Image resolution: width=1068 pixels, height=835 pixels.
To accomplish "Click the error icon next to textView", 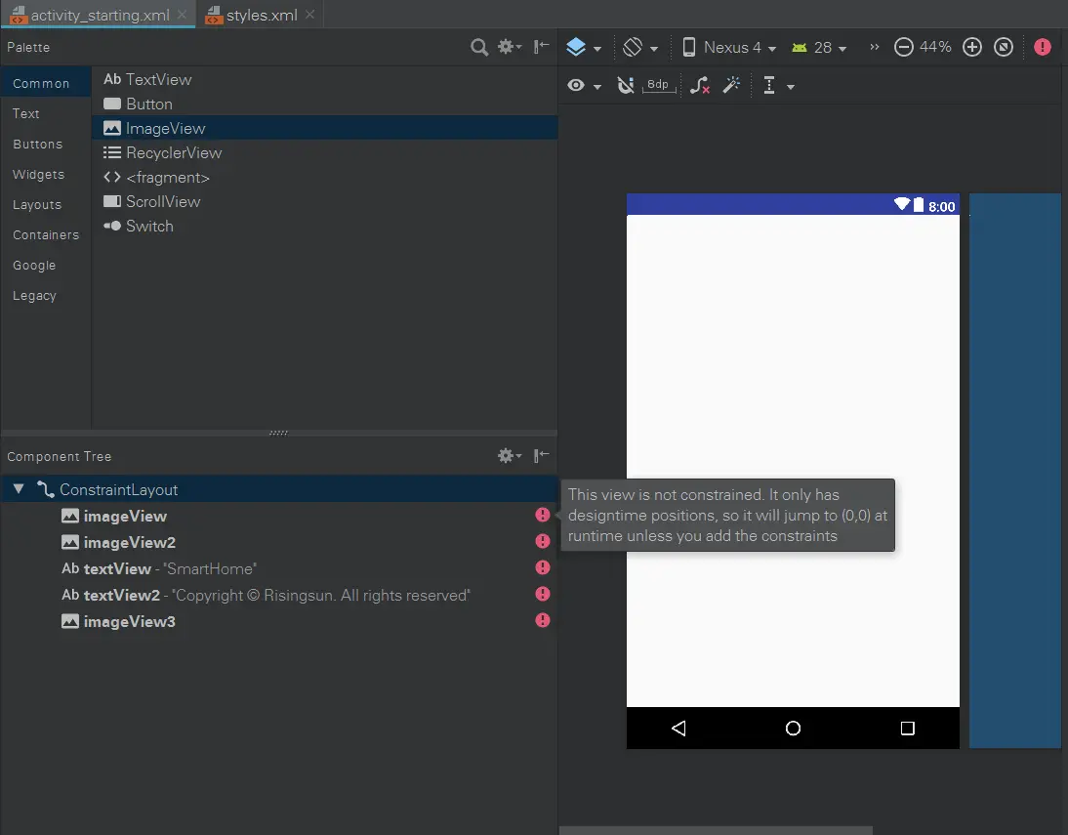I will (542, 567).
